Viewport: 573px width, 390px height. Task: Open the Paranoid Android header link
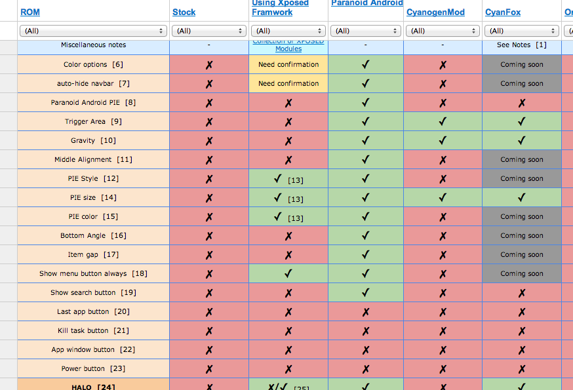pos(366,3)
